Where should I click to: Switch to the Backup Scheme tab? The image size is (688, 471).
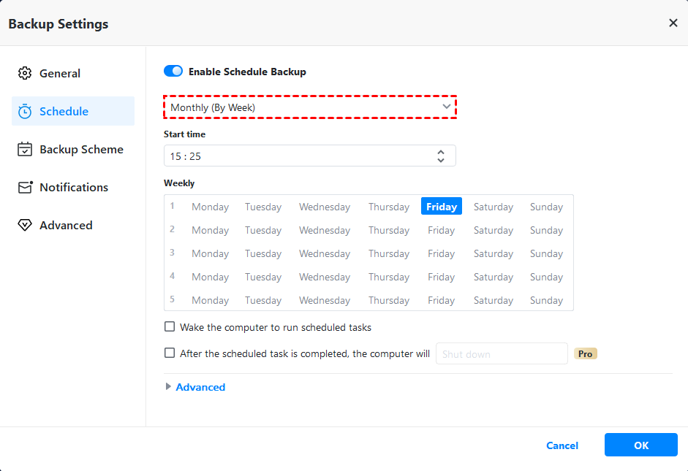(81, 150)
